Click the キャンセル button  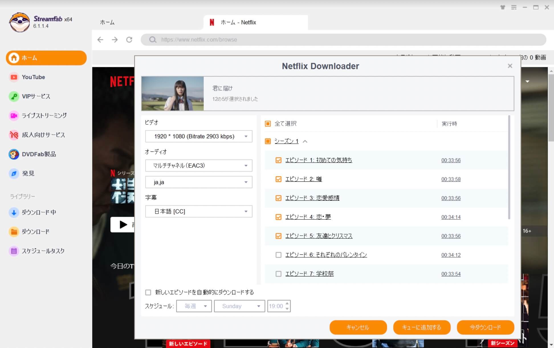358,327
